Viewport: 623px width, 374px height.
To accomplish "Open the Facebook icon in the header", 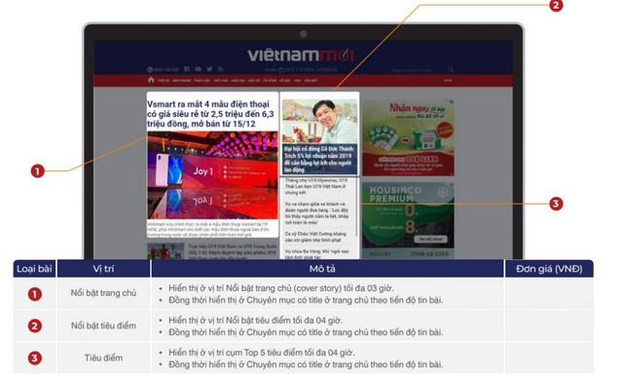I will [187, 69].
